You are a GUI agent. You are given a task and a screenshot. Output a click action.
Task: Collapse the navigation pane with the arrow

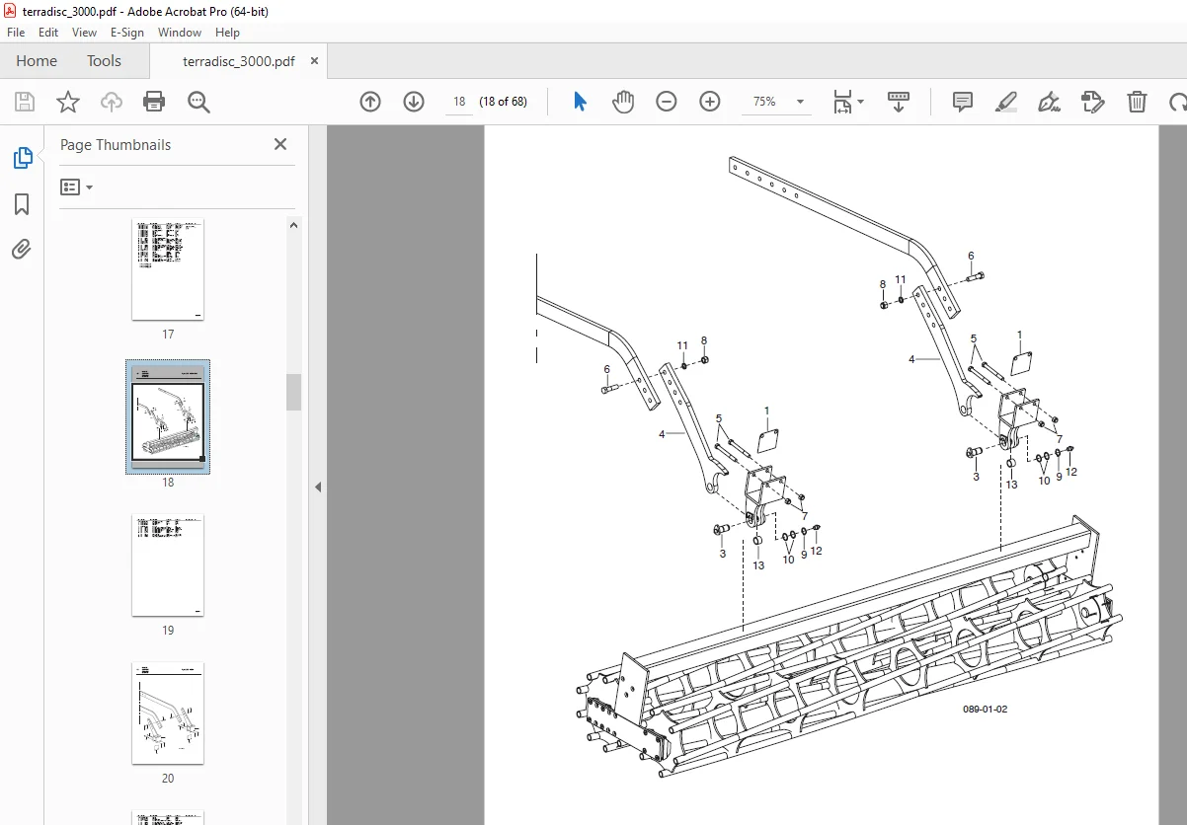click(x=318, y=487)
